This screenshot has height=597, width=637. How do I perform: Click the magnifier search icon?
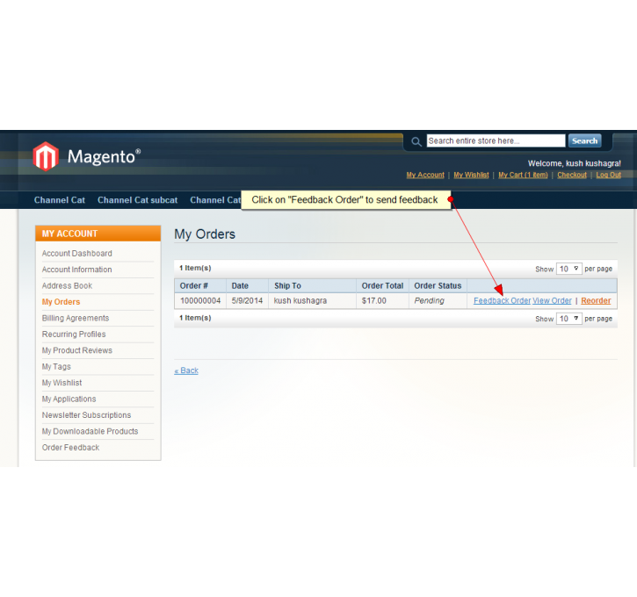point(416,141)
